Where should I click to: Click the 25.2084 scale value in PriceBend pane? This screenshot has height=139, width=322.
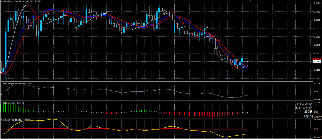pos(317,119)
